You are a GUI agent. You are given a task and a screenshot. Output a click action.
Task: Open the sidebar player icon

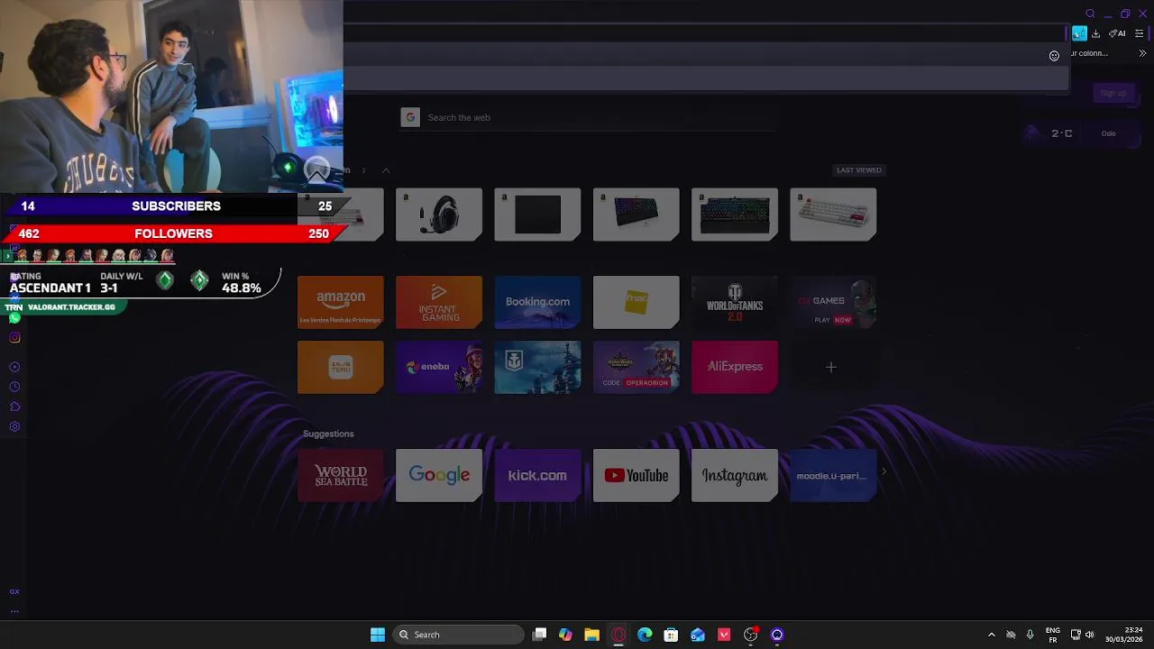[x=14, y=367]
